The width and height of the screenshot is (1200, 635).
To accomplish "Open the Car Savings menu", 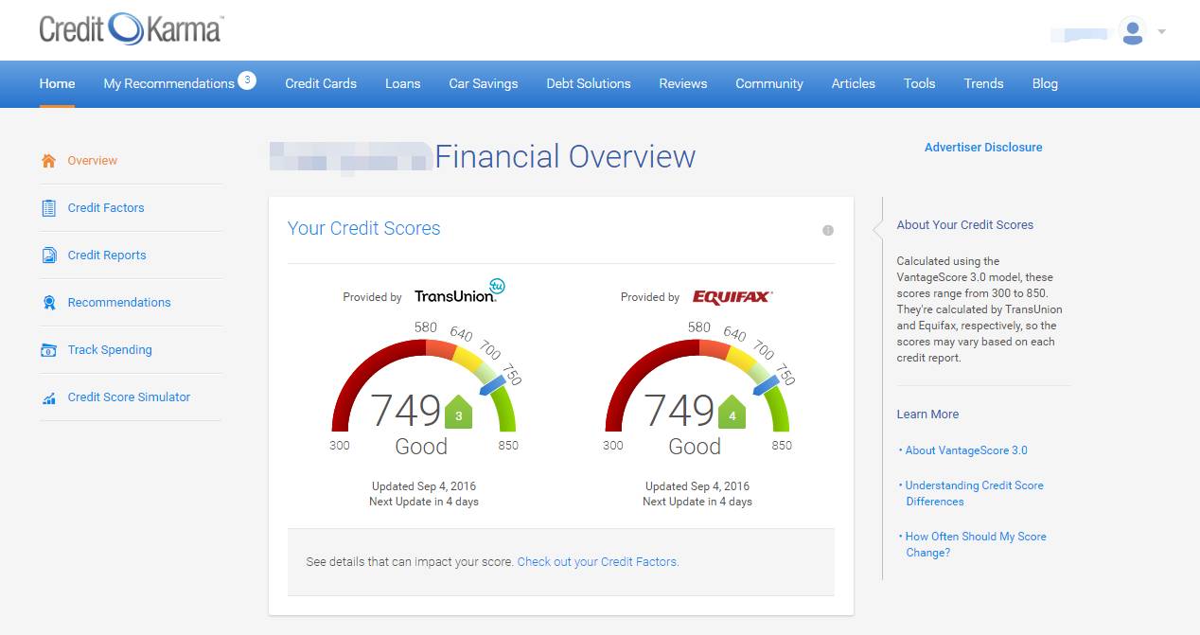I will [x=484, y=83].
